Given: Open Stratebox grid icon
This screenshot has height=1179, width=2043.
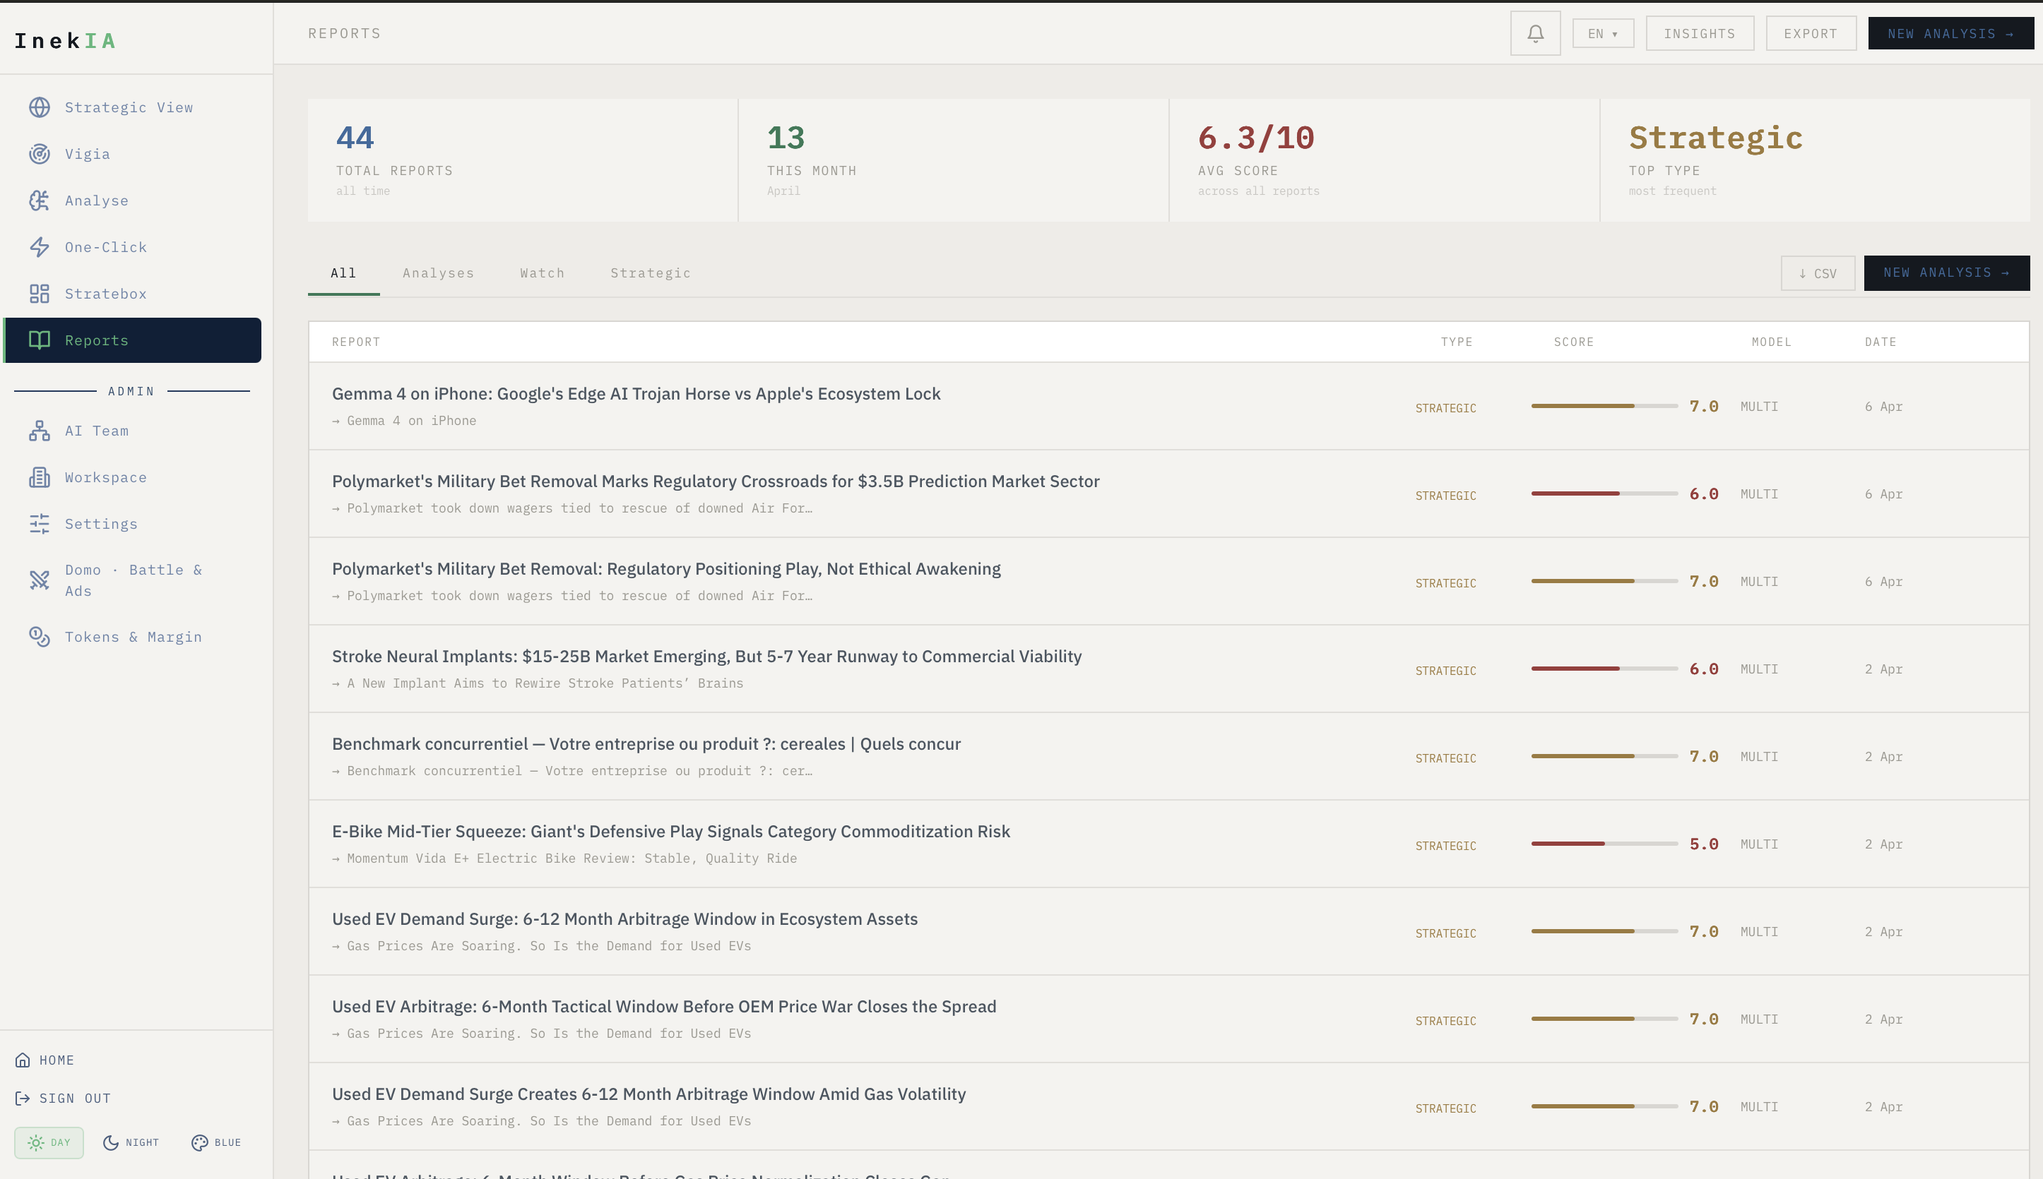Looking at the screenshot, I should 39,294.
